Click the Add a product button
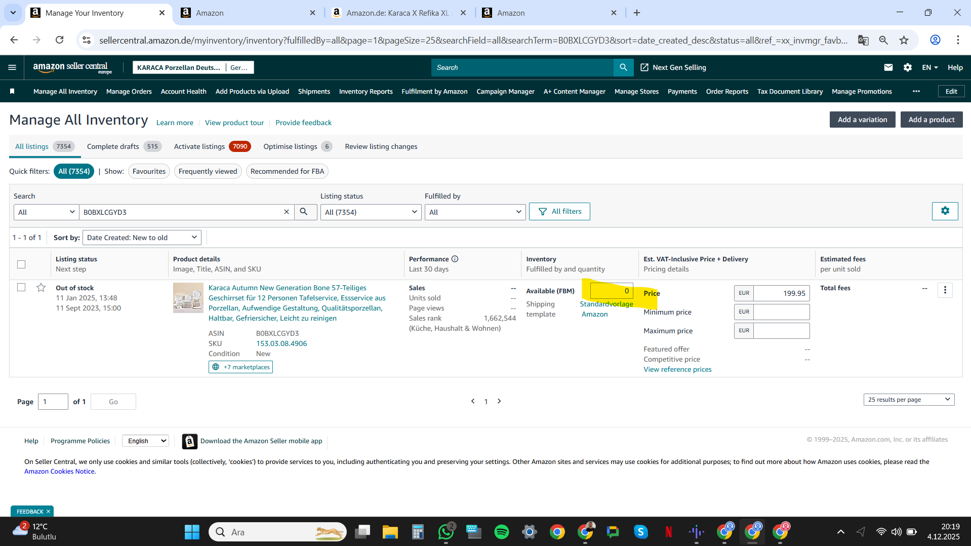 pos(931,120)
